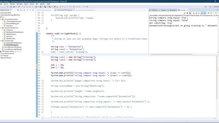The width and height of the screenshot is (219, 123).
Task: Open the Display Selected Console dropdown
Action: pyautogui.click(x=213, y=13)
